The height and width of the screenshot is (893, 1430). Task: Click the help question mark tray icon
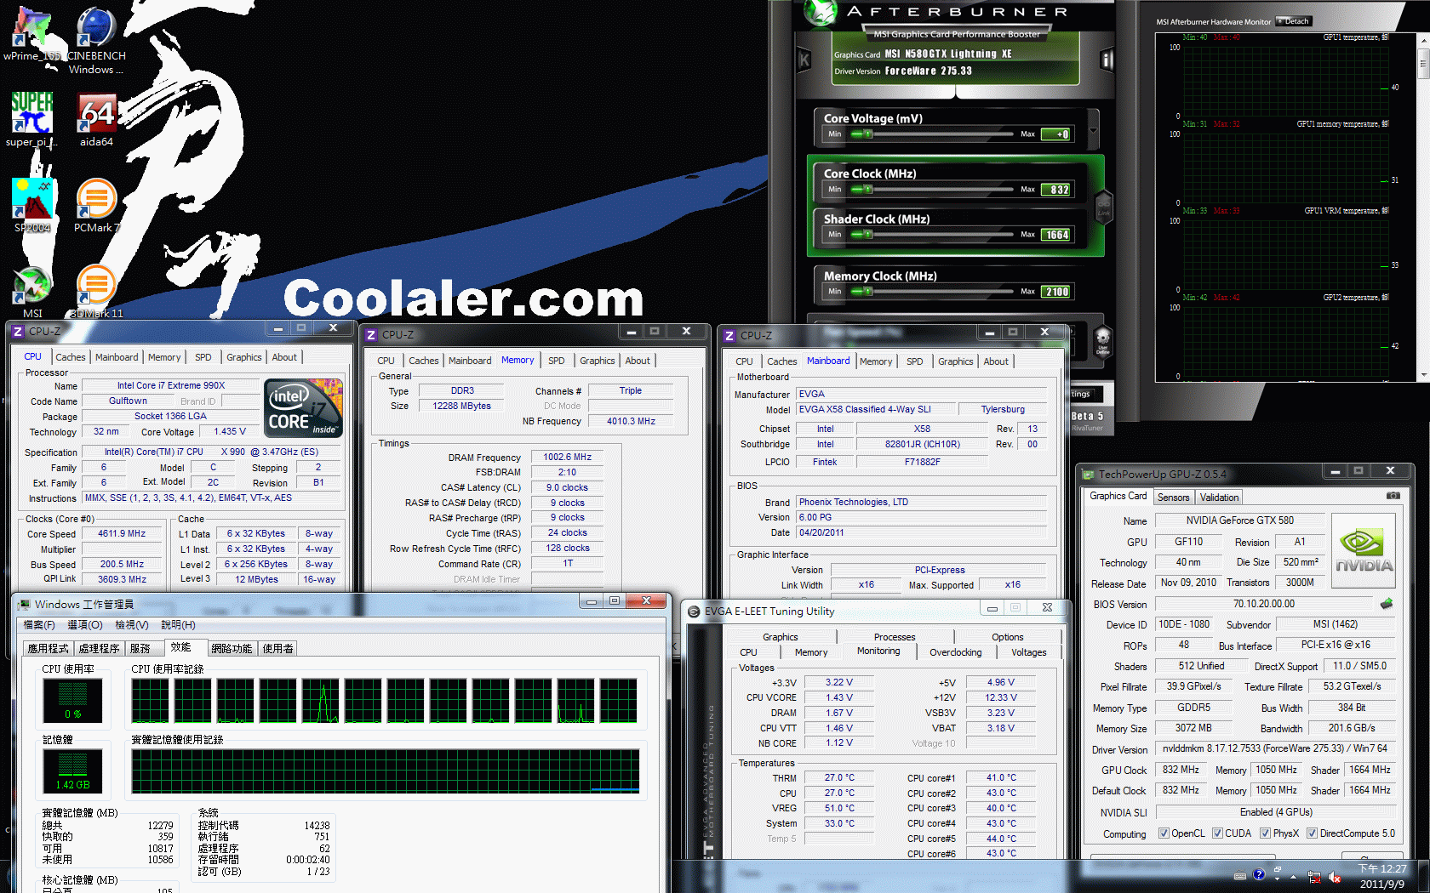[1259, 875]
